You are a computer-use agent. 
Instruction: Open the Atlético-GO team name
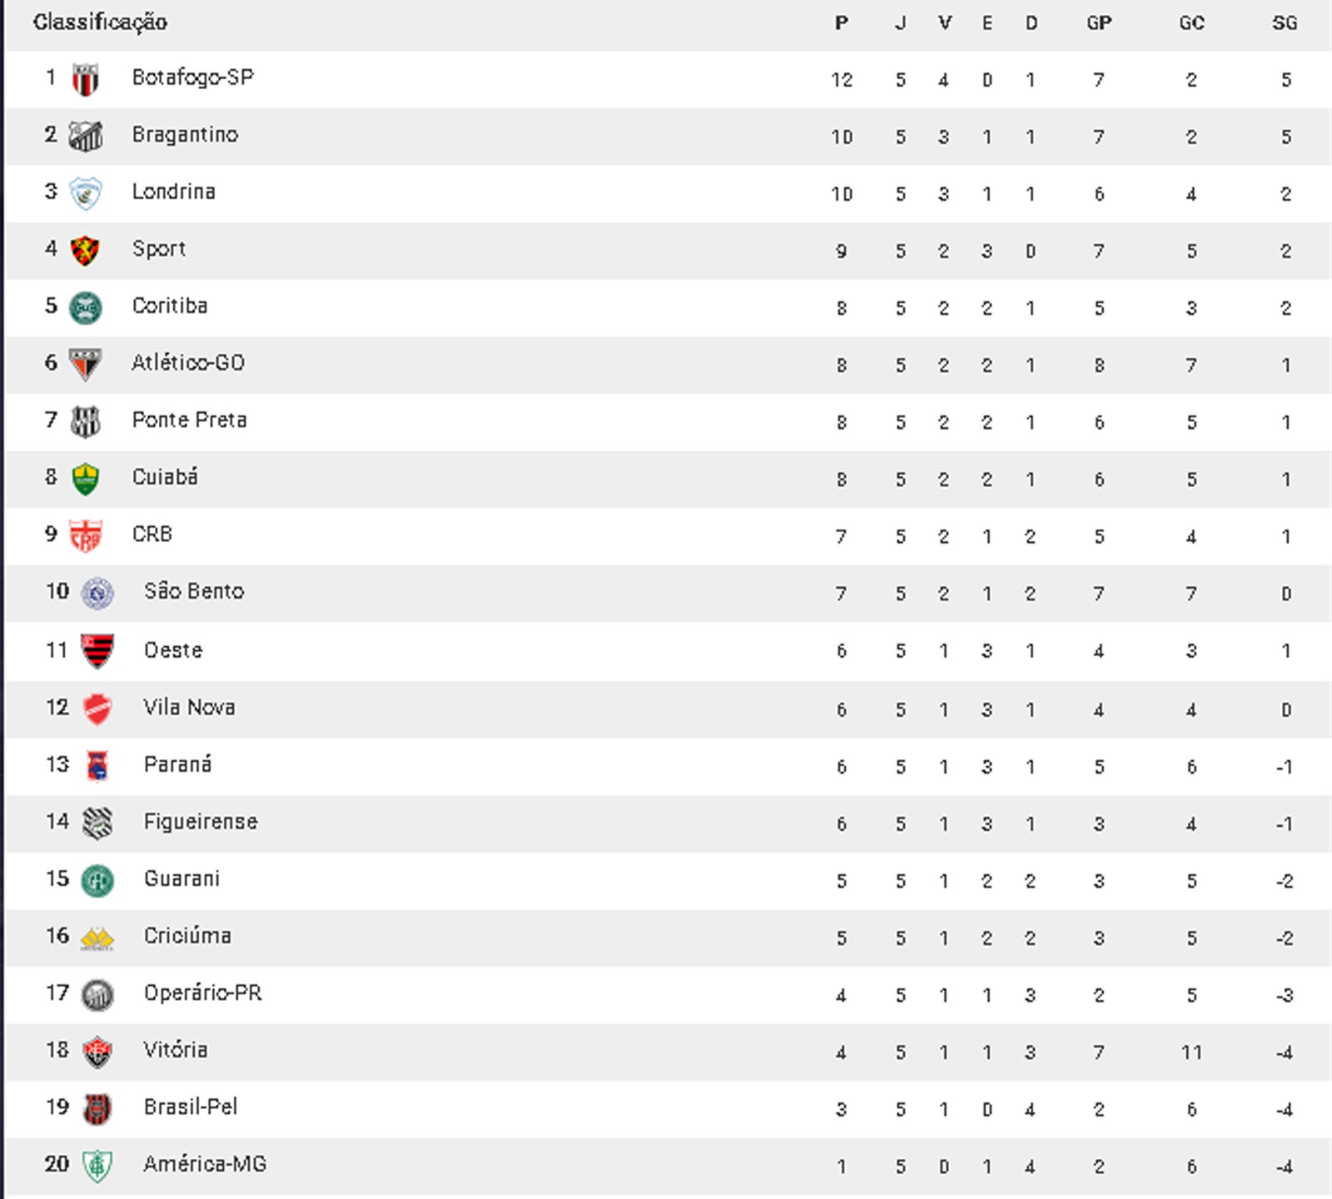[188, 363]
